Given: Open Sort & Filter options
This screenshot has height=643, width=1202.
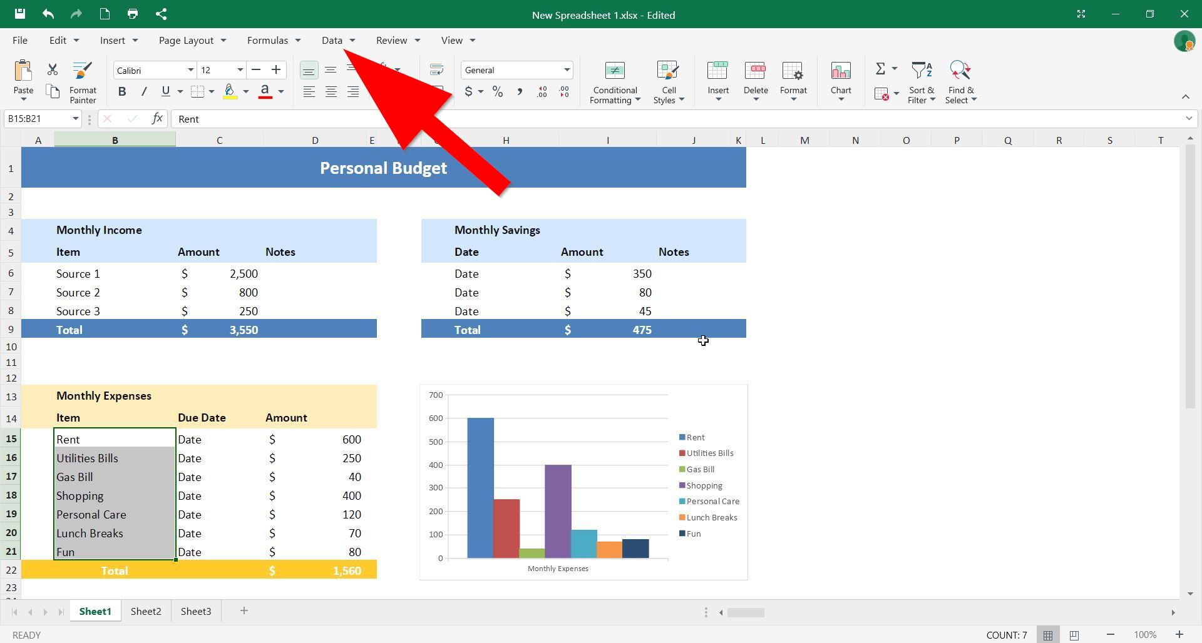Looking at the screenshot, I should [922, 82].
